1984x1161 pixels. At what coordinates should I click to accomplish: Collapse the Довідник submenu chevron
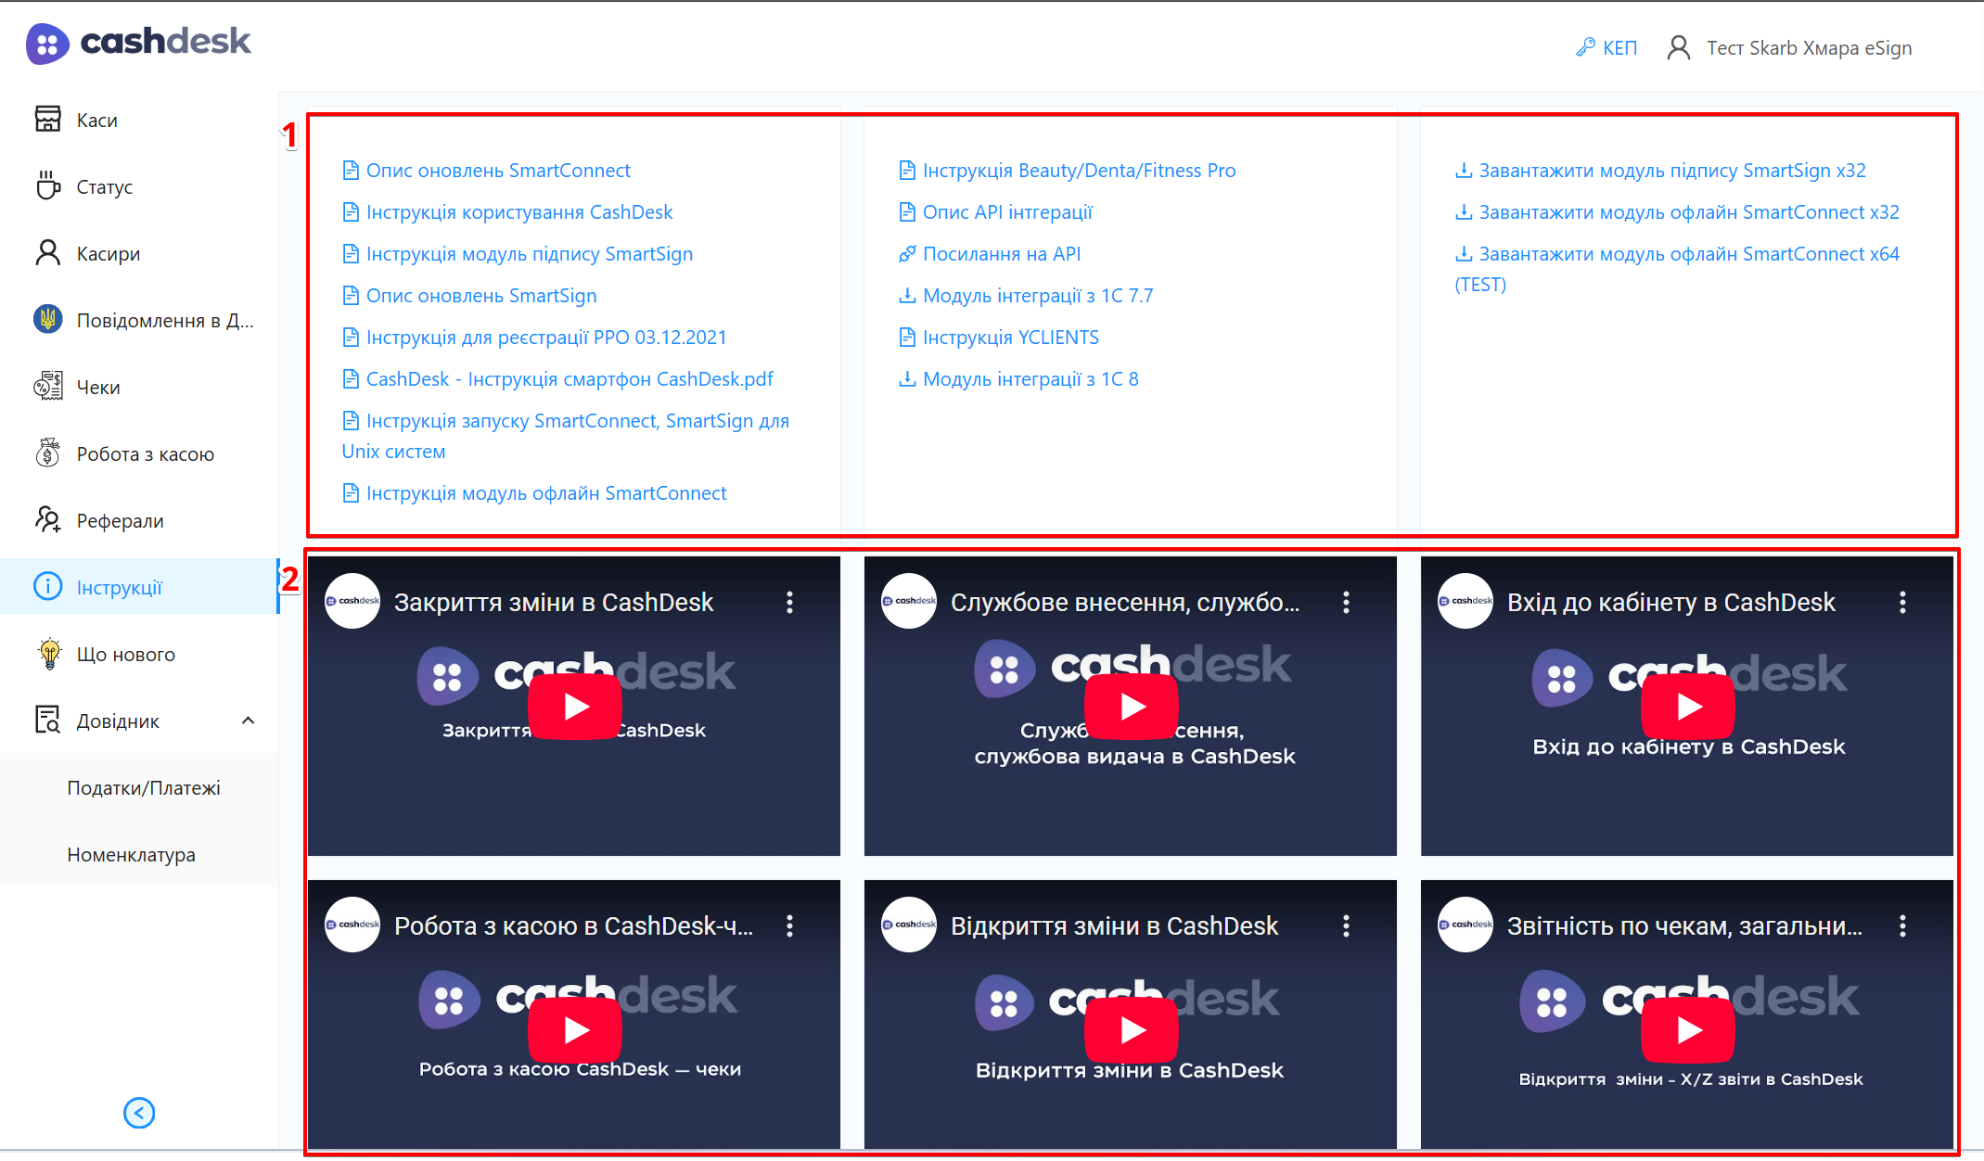point(248,721)
